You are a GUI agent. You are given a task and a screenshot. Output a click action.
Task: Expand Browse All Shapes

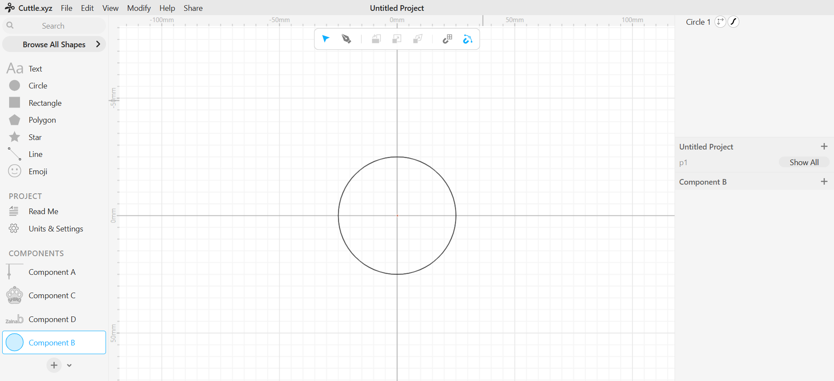(x=54, y=44)
